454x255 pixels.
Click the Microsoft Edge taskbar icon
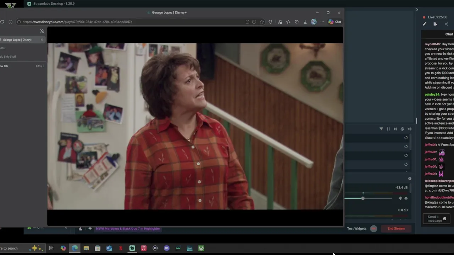point(74,248)
